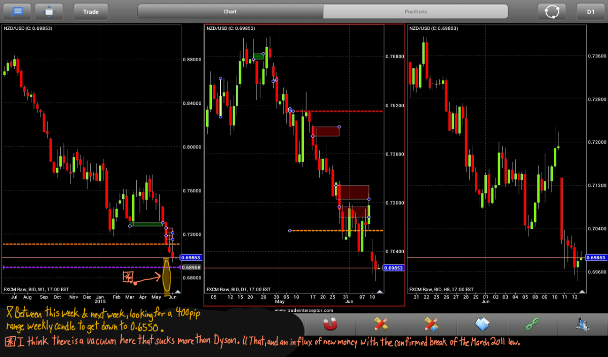Image resolution: width=608 pixels, height=357 pixels.
Task: Toggle the green chain link charts icon
Action: point(533,324)
